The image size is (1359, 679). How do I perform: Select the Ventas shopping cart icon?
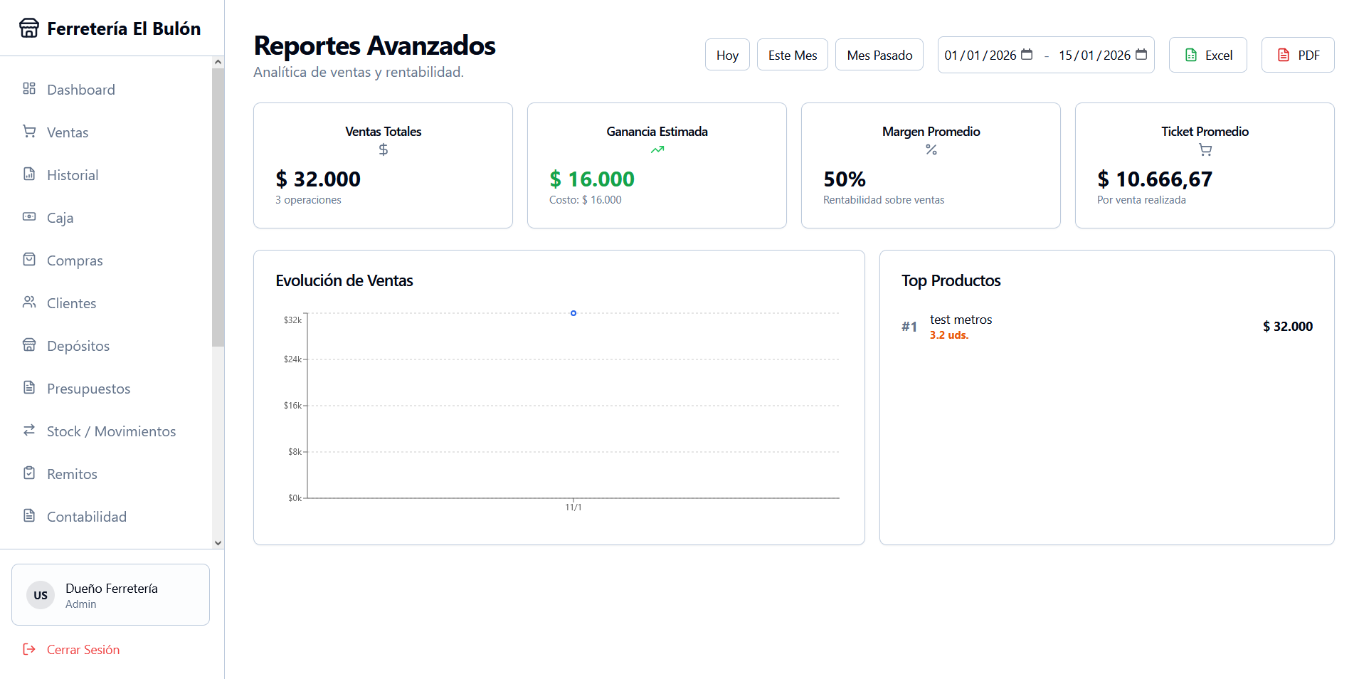coord(29,131)
